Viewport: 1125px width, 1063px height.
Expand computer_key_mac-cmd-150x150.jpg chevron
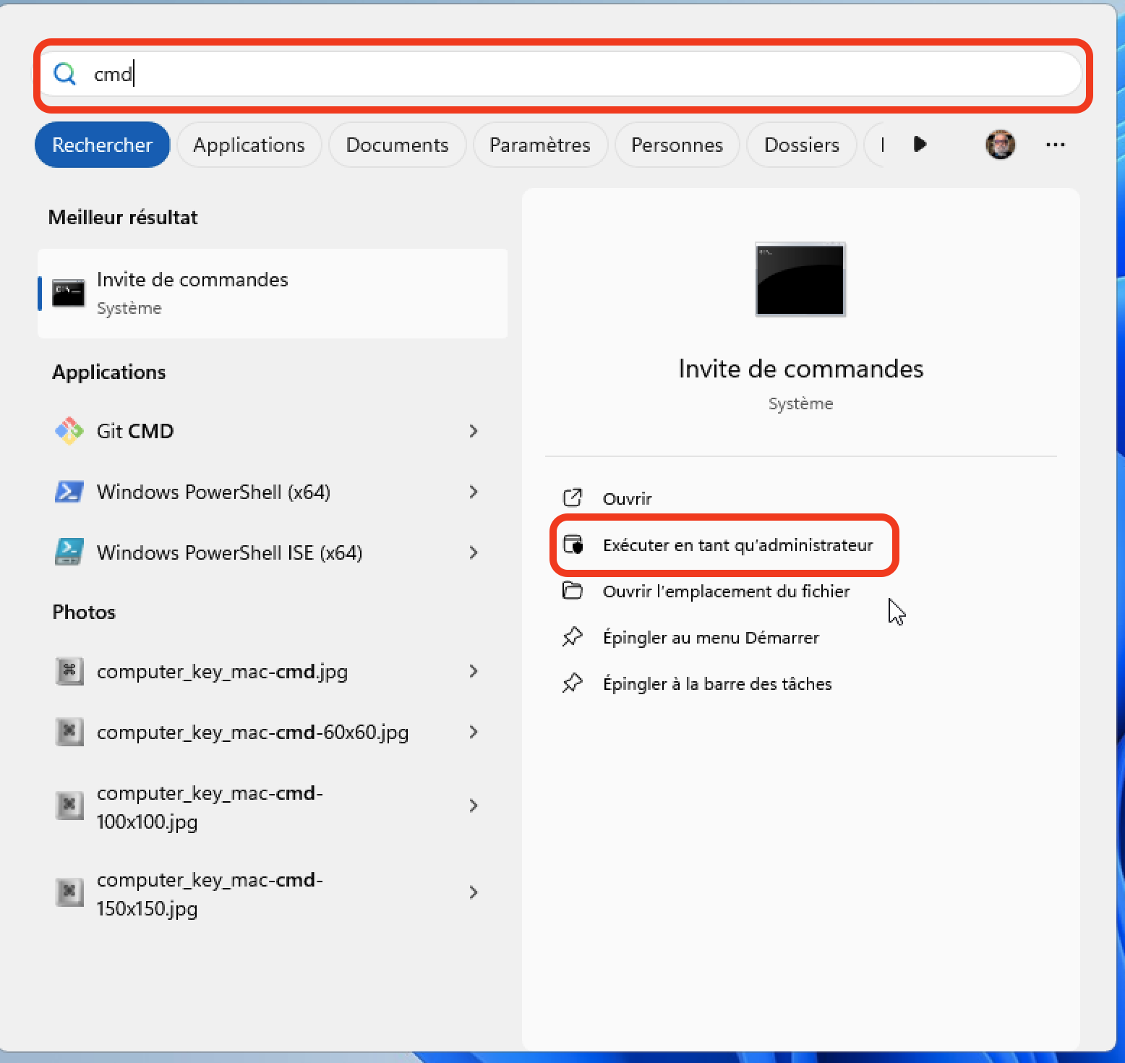474,892
